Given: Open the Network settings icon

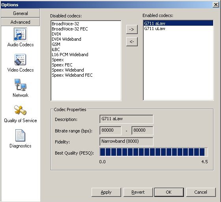Looking at the screenshot, I should pyautogui.click(x=20, y=85).
